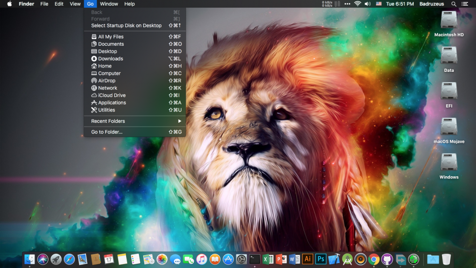Select the Macintosh HD desktop drive
The width and height of the screenshot is (476, 268).
click(x=449, y=24)
